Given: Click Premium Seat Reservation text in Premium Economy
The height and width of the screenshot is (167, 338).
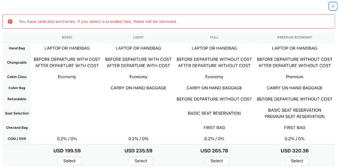Looking at the screenshot, I should [x=294, y=117].
